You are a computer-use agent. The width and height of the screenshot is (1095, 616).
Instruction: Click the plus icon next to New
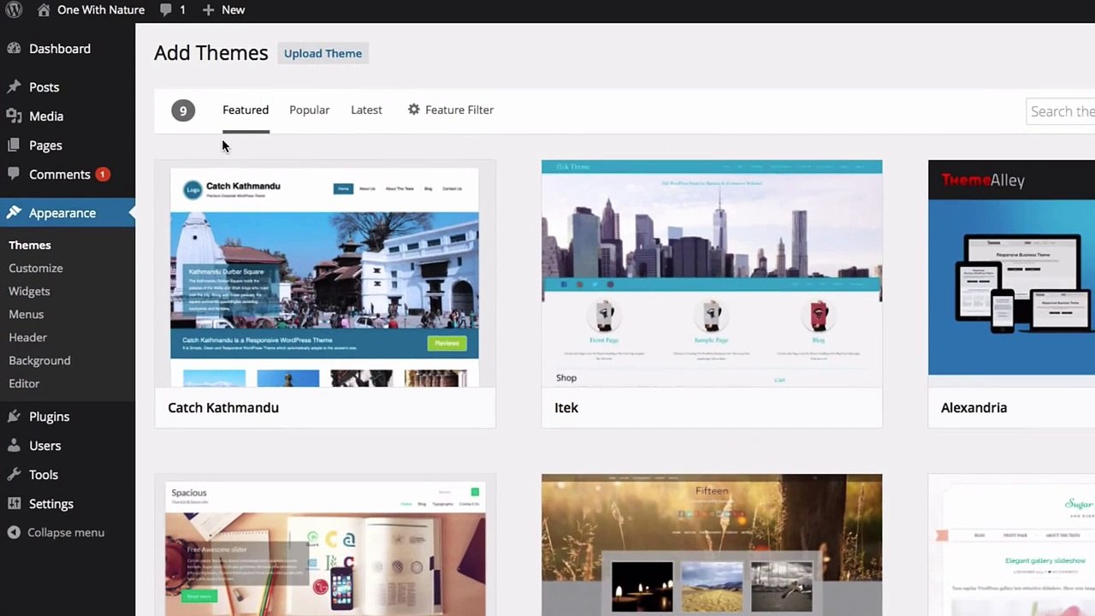[208, 10]
